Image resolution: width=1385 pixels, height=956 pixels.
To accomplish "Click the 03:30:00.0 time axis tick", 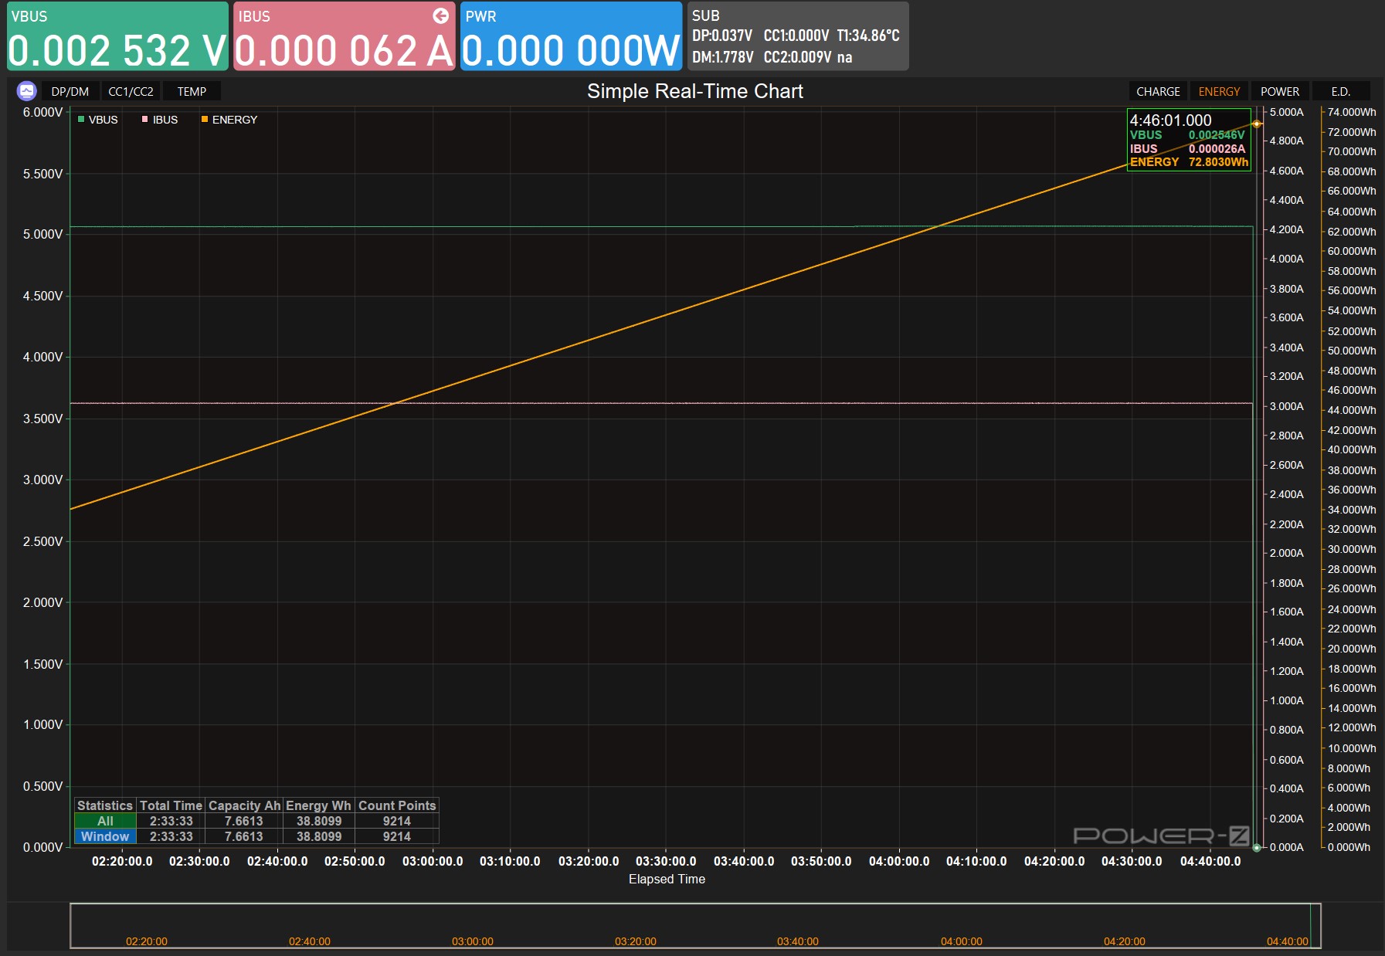I will (666, 861).
